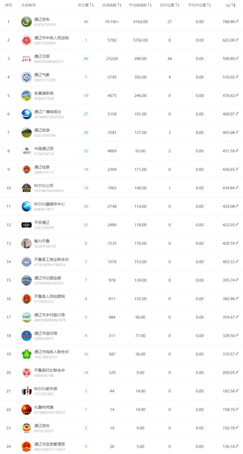Select account name 通辽发布
The width and height of the screenshot is (243, 454).
[x=42, y=20]
